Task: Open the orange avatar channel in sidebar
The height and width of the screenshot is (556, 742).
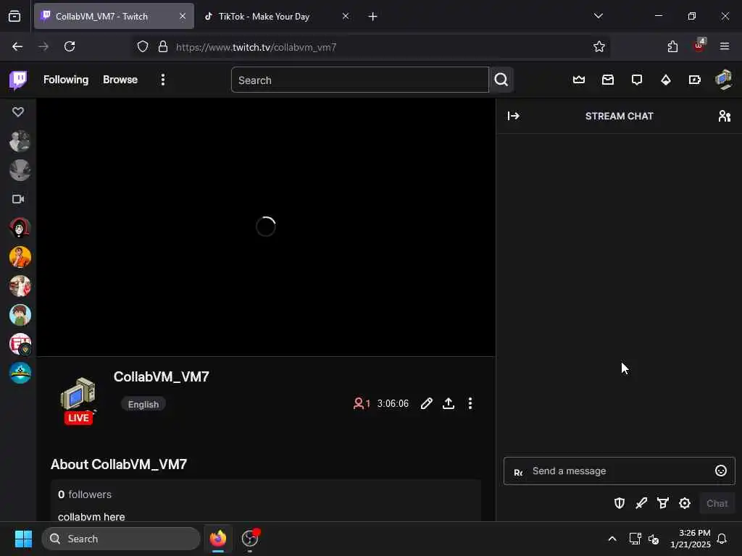Action: [x=20, y=257]
